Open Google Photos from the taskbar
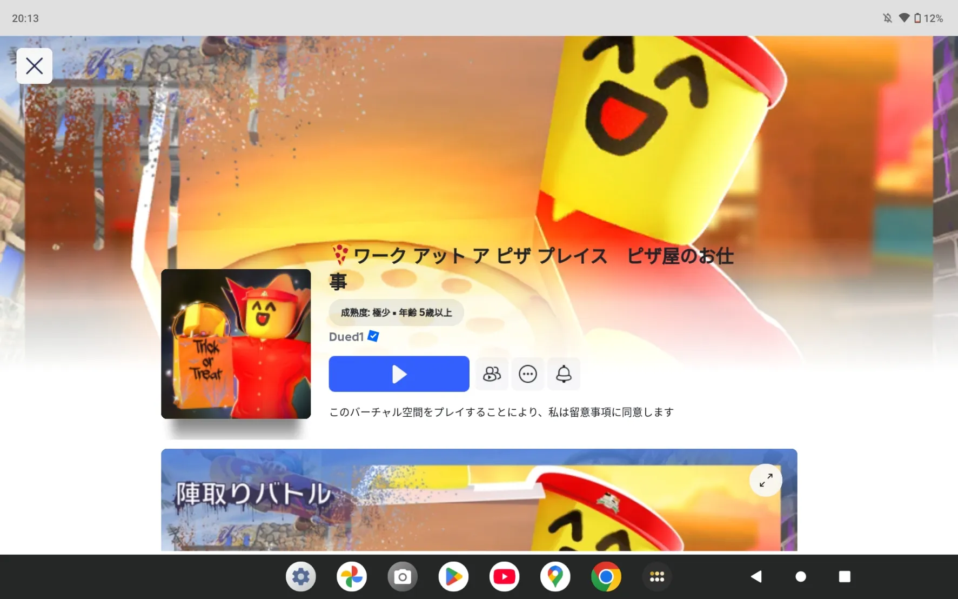Viewport: 958px width, 599px height. (x=352, y=577)
